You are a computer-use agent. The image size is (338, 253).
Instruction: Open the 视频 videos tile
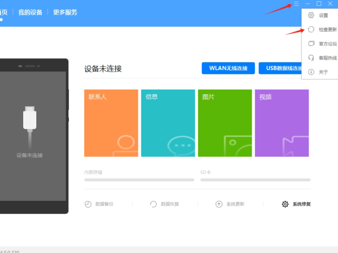pos(282,123)
